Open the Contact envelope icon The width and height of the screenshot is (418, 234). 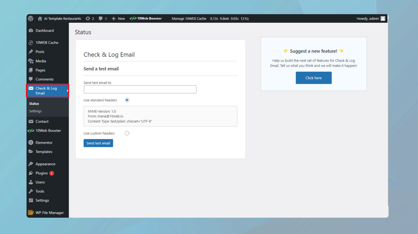31,121
